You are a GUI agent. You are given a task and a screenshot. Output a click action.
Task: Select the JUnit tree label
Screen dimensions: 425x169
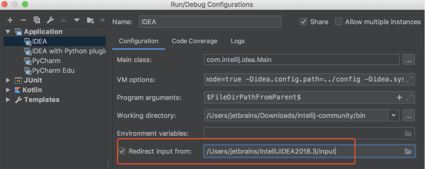pyautogui.click(x=33, y=81)
